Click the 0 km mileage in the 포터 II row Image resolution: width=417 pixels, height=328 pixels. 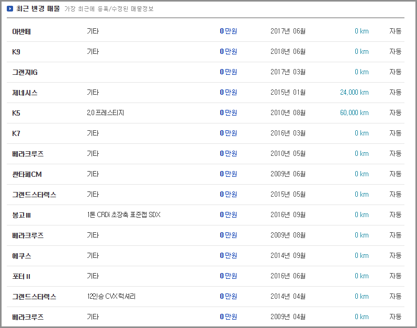pyautogui.click(x=362, y=276)
